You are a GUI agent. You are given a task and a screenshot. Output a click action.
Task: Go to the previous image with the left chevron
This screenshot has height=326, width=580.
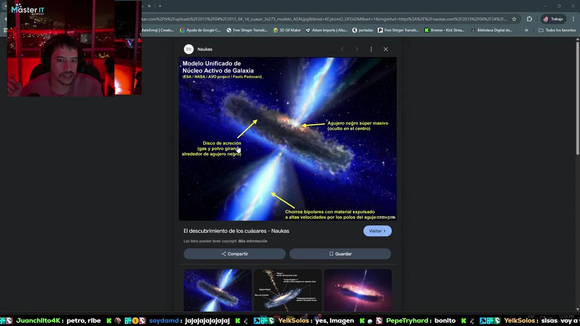(342, 49)
